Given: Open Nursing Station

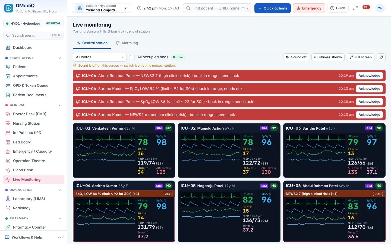Looking at the screenshot, I should pos(33,124).
